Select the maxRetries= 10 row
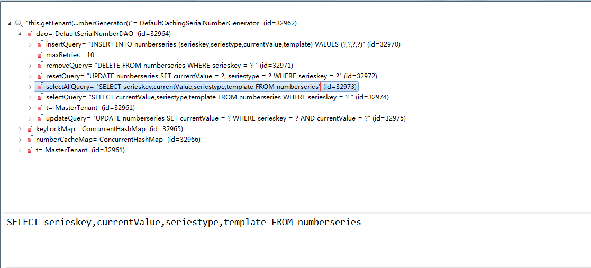Image resolution: width=591 pixels, height=268 pixels. [x=70, y=55]
